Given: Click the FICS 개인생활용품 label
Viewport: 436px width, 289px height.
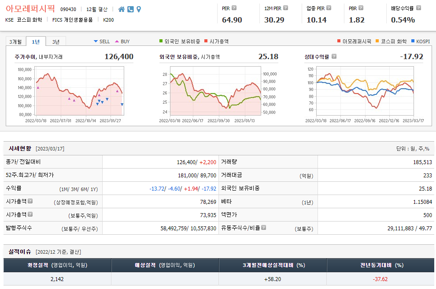Looking at the screenshot, I should coord(73,20).
